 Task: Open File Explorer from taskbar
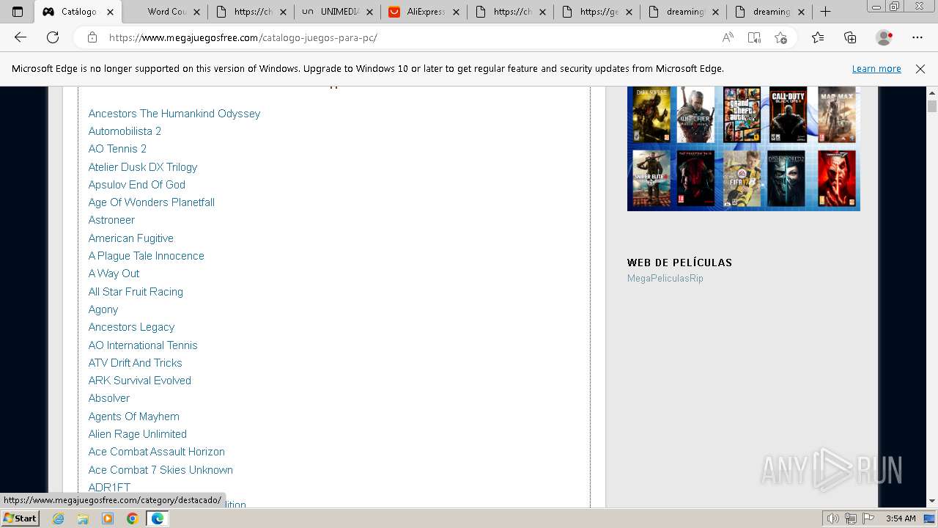83,518
